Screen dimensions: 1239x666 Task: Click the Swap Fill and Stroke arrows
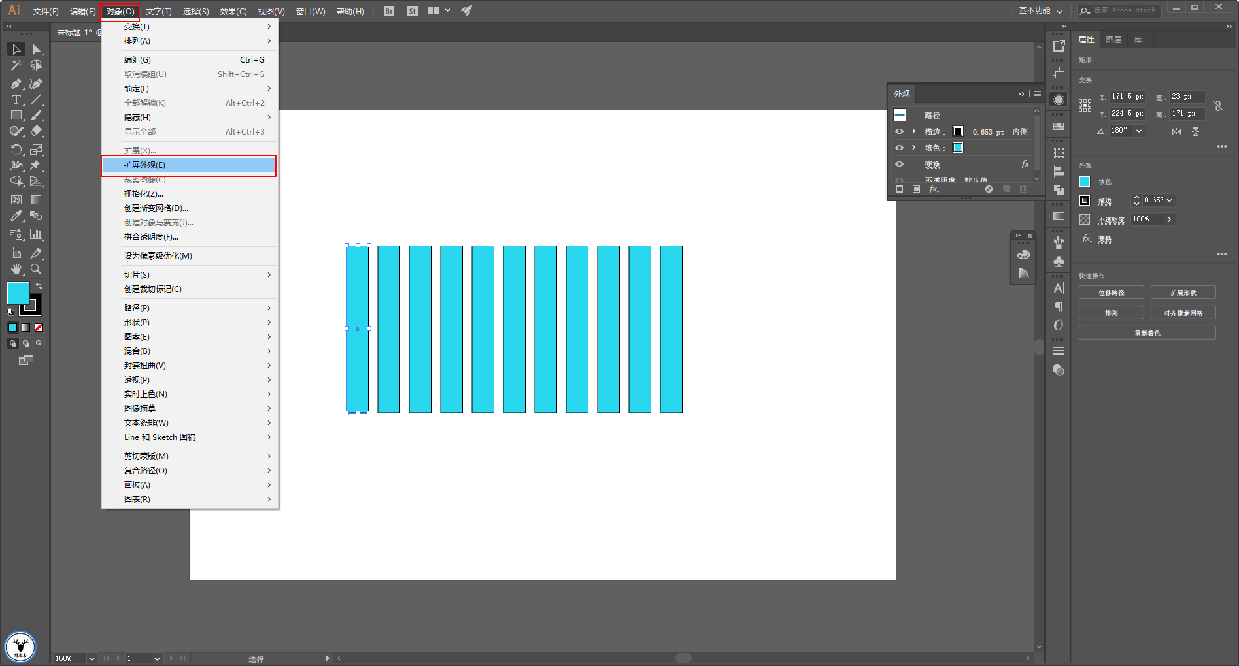[39, 286]
